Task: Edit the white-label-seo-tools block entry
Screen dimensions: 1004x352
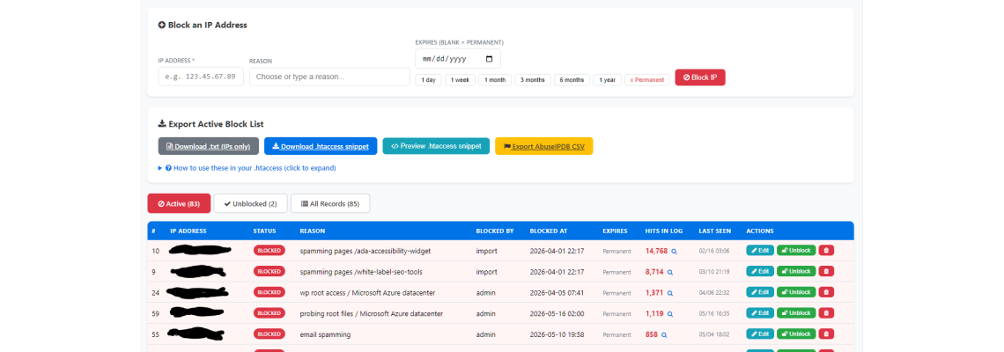Action: pos(760,271)
